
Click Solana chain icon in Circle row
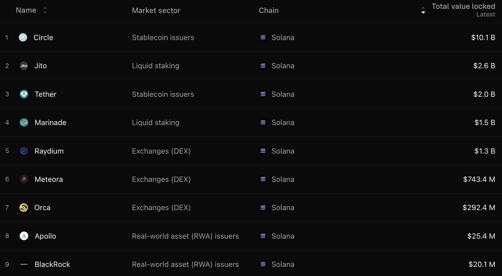click(263, 38)
